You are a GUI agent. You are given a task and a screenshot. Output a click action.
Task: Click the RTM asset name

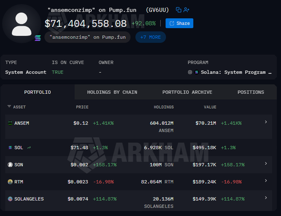coord(19,182)
